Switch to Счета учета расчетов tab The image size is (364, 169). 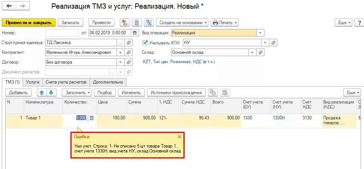click(x=66, y=82)
